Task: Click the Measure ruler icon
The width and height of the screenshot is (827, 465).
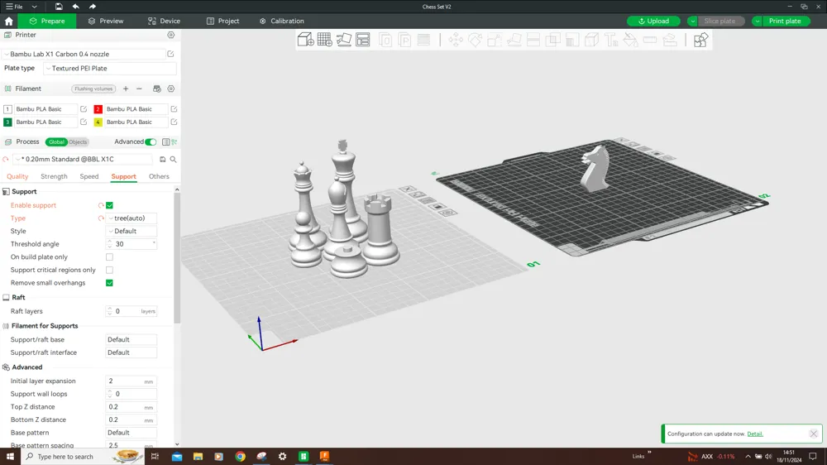Action: (x=650, y=40)
